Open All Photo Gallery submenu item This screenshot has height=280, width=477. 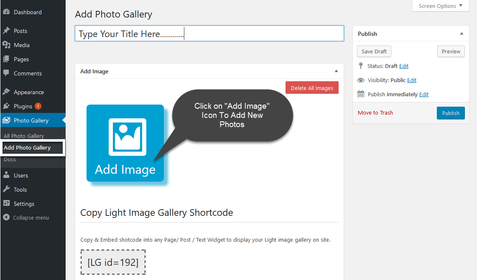tap(24, 136)
